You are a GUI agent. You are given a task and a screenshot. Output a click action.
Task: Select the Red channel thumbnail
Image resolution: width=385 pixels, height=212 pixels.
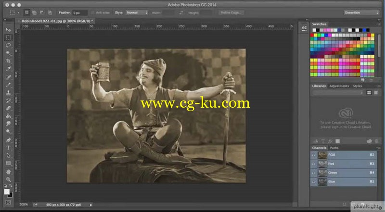[x=322, y=163]
